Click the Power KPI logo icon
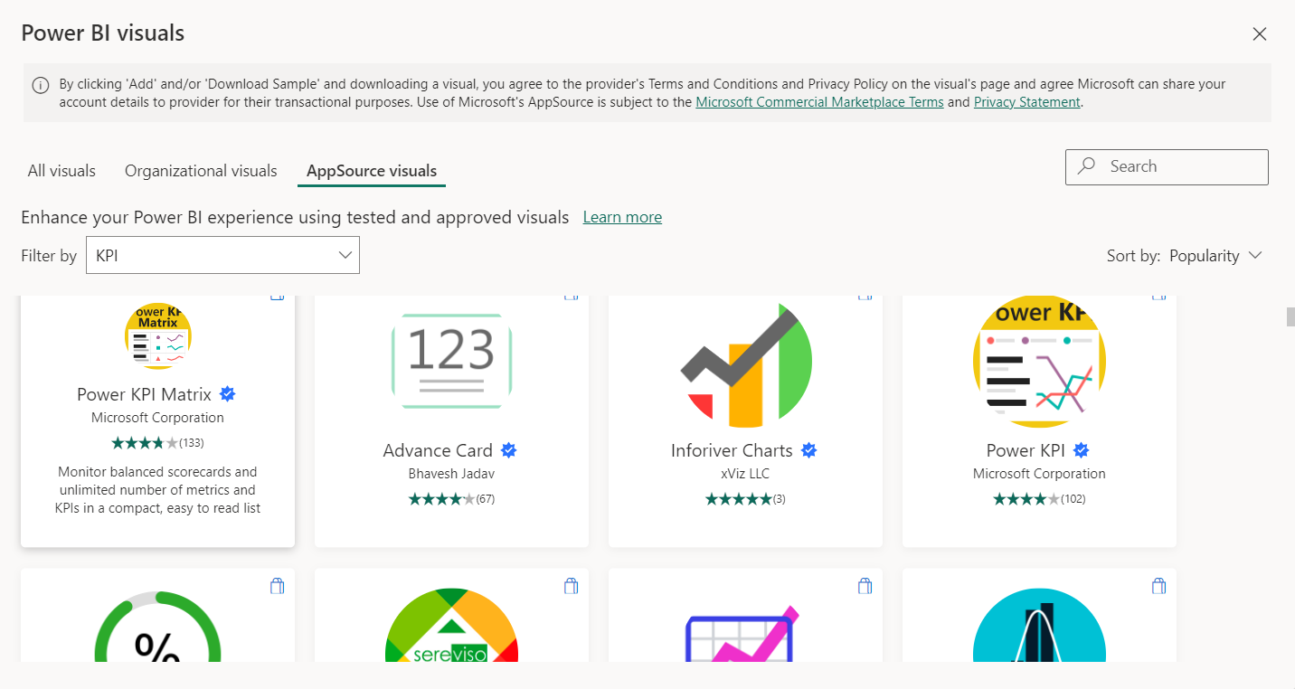This screenshot has width=1295, height=689. (1040, 362)
